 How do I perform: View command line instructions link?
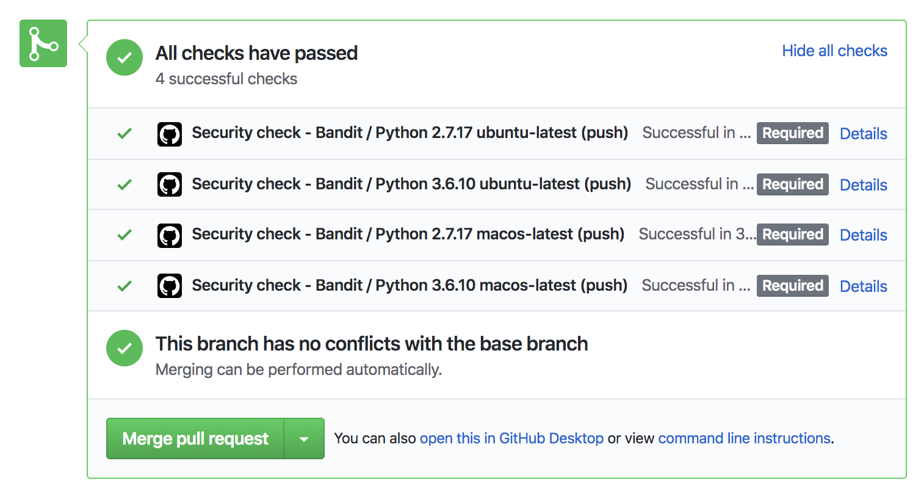point(745,438)
